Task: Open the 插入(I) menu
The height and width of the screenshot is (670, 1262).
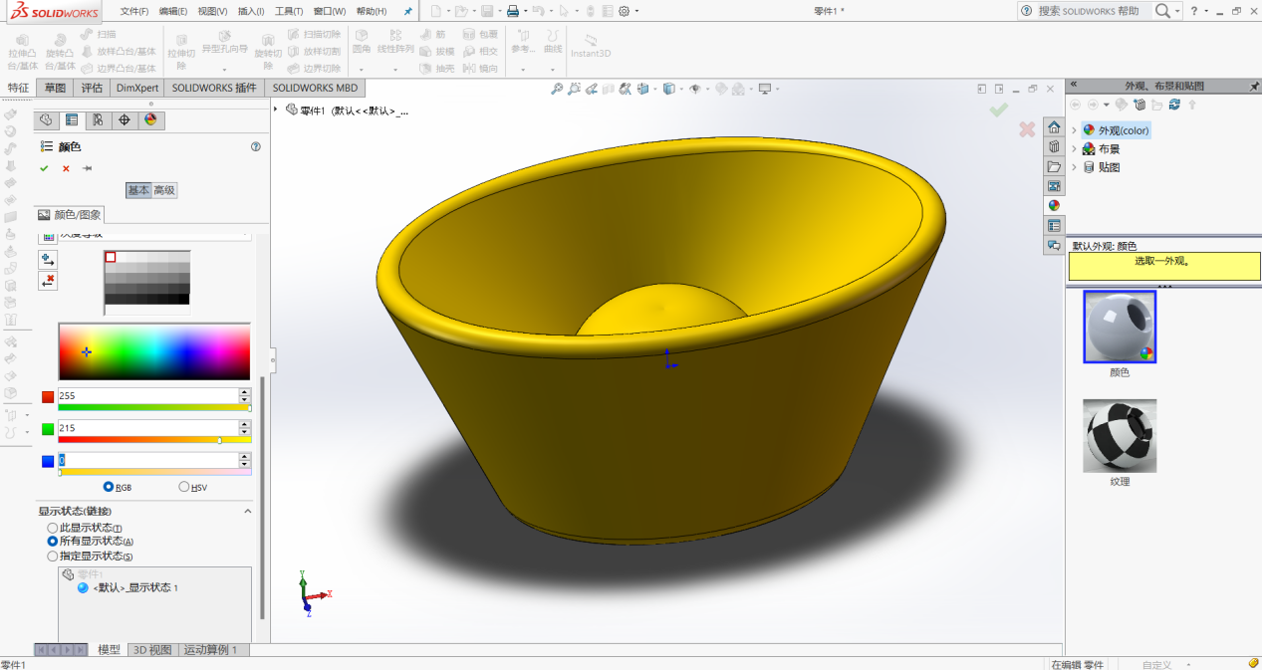Action: coord(251,11)
